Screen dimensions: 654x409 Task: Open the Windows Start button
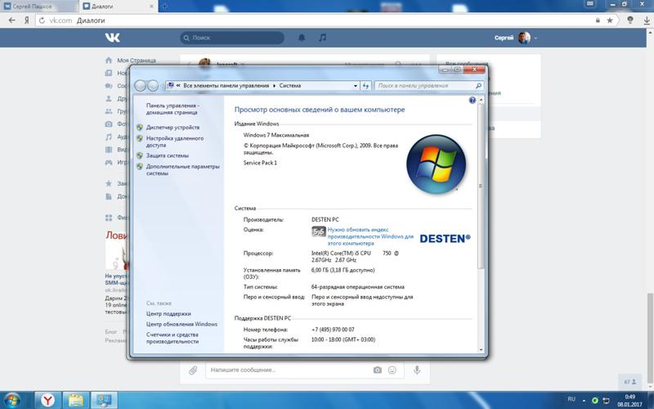(x=12, y=400)
